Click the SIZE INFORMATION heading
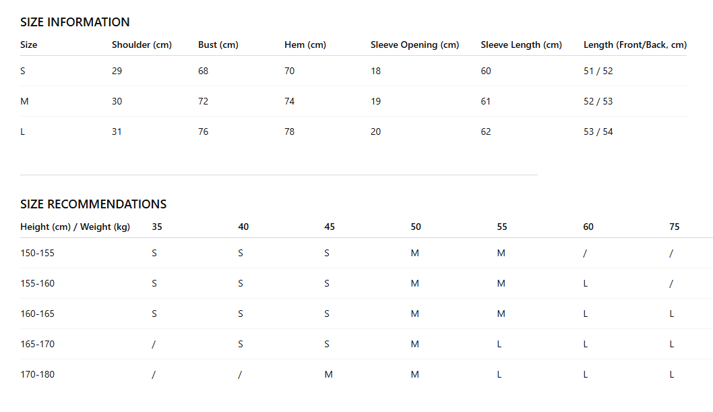The height and width of the screenshot is (412, 713). (75, 22)
